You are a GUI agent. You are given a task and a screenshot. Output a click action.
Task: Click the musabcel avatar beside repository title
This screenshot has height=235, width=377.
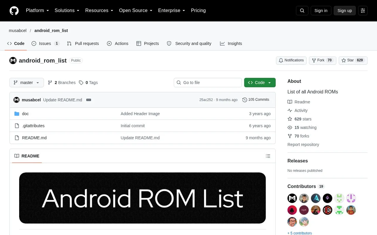pyautogui.click(x=13, y=61)
